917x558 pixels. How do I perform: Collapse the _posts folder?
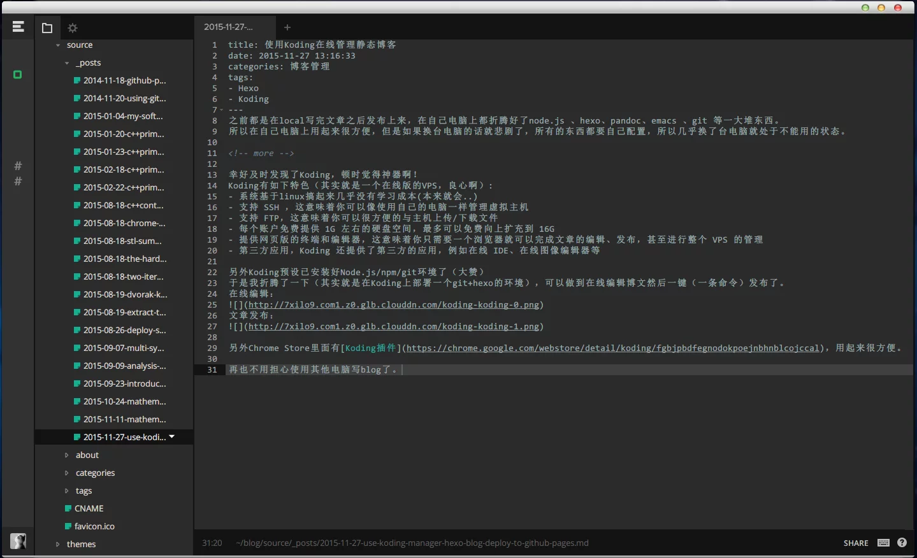click(67, 63)
